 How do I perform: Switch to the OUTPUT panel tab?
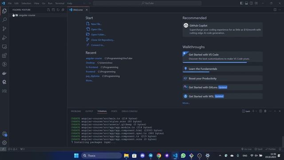point(89,111)
